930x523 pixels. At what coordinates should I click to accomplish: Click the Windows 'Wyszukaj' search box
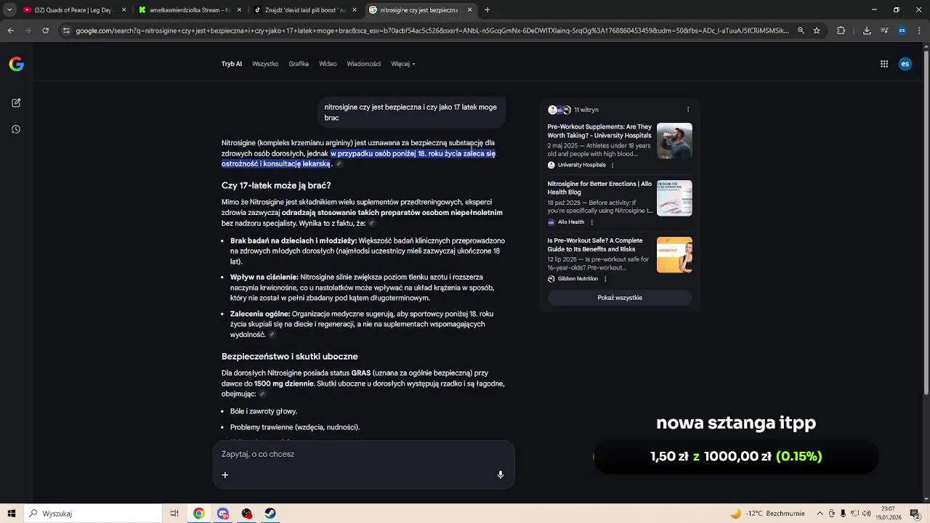[93, 514]
